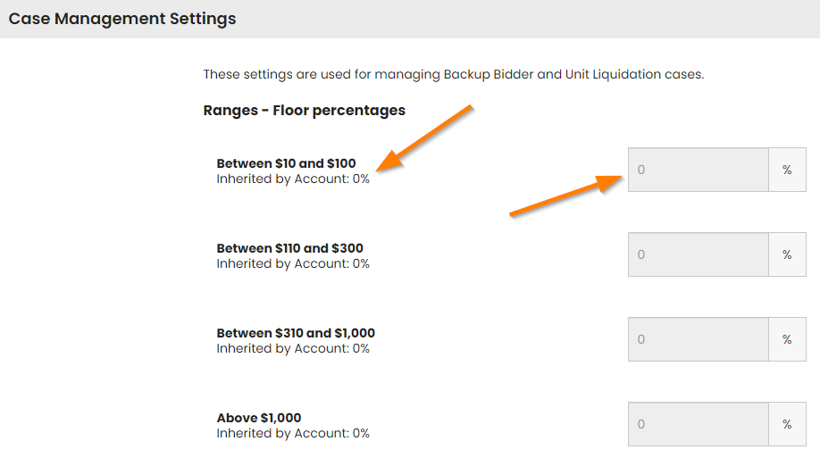The height and width of the screenshot is (458, 820).
Task: Select the 'Between $310 and $1,000' label
Action: click(296, 333)
